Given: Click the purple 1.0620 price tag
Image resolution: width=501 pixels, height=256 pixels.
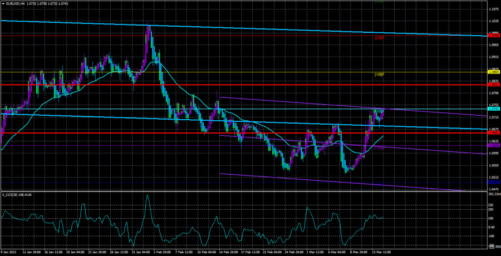Looking at the screenshot, I should pos(494,145).
